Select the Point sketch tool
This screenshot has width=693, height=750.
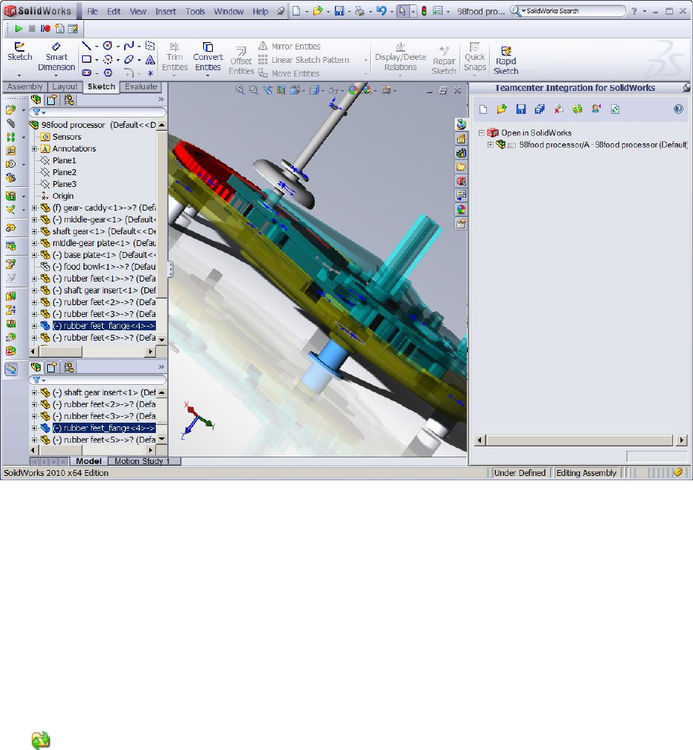point(150,73)
